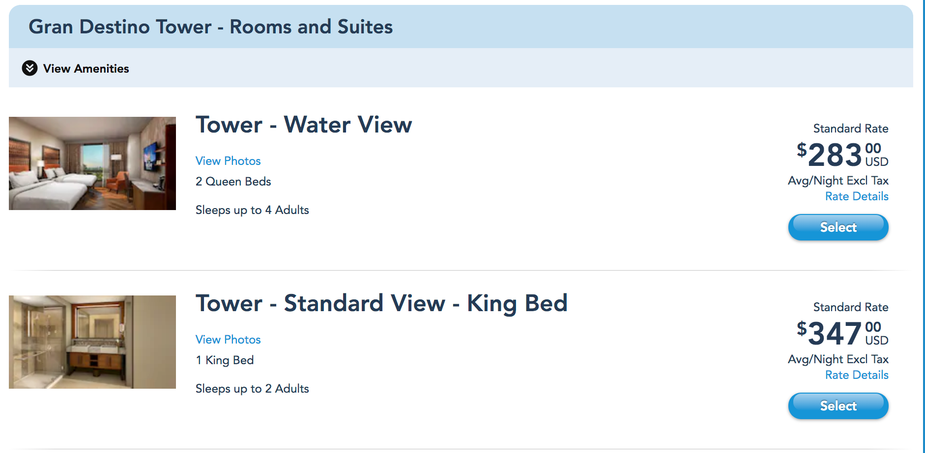Open Rate Details for the $283 room
The width and height of the screenshot is (925, 453).
tap(857, 196)
